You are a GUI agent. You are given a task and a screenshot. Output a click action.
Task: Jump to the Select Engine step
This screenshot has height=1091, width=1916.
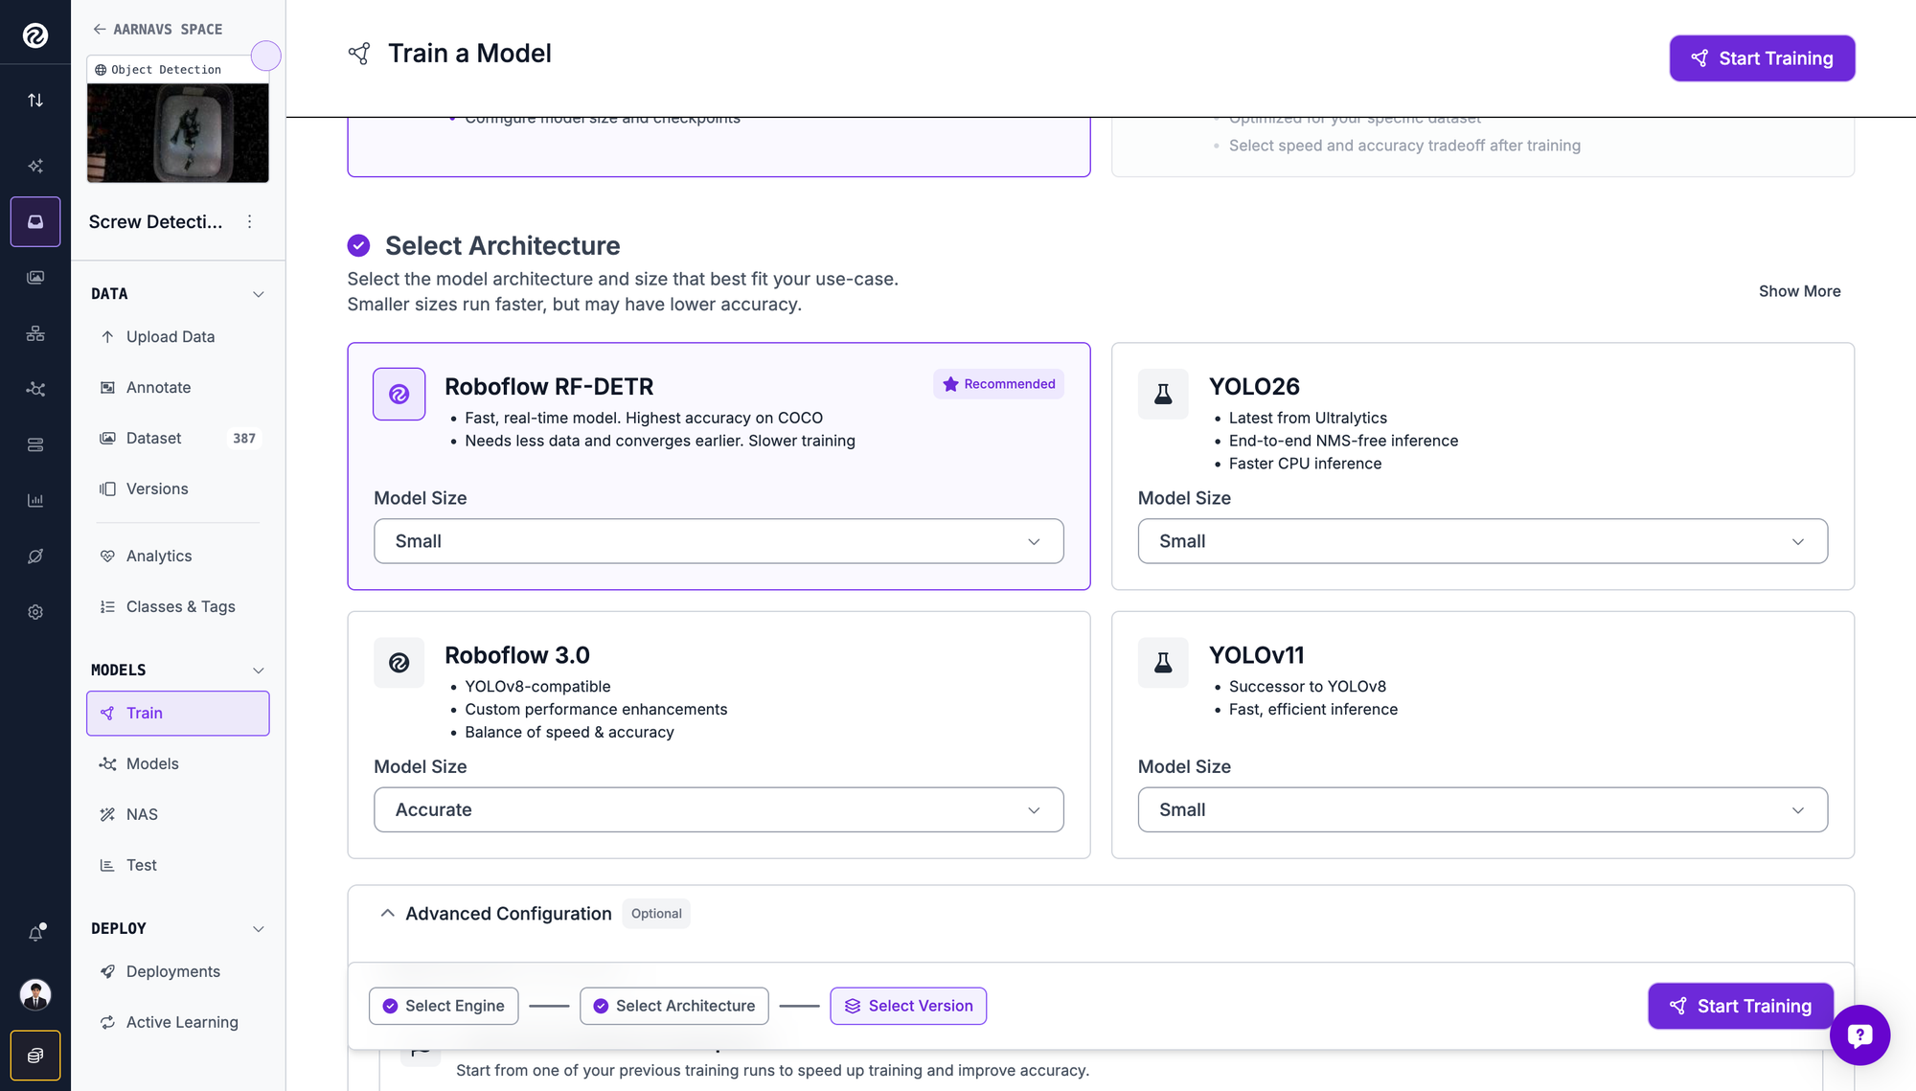tap(444, 1006)
